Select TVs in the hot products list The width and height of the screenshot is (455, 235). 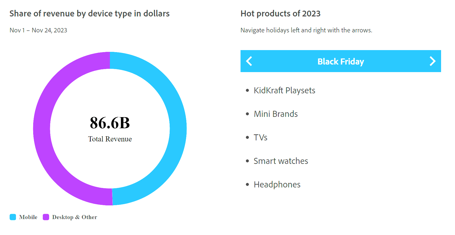261,137
